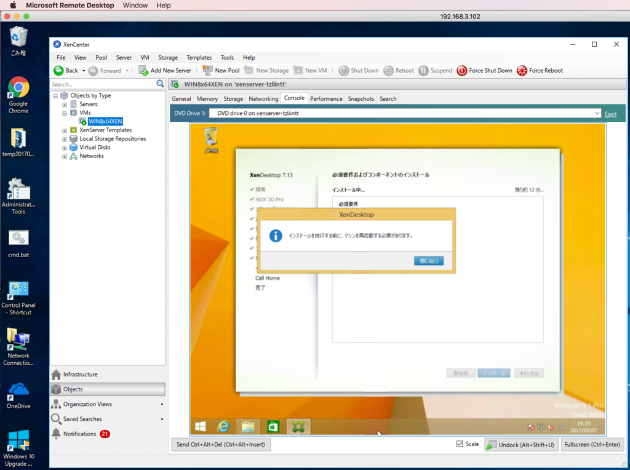Click the XenDesktop installer taskbar icon

298,426
